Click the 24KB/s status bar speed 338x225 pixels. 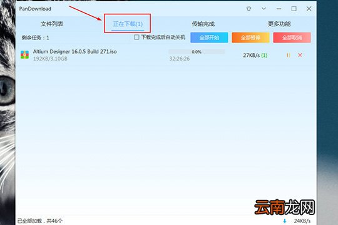(x=302, y=221)
